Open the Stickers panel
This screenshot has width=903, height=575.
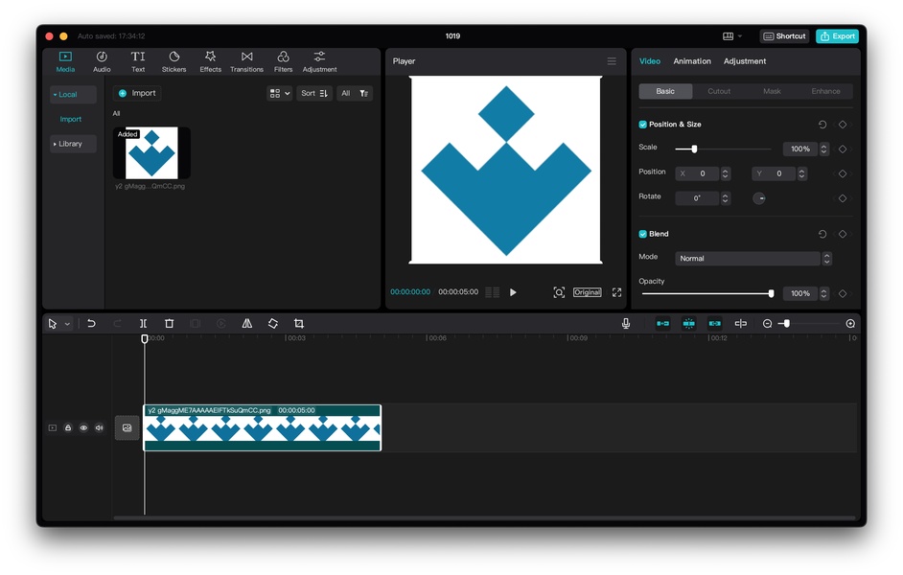pyautogui.click(x=174, y=61)
